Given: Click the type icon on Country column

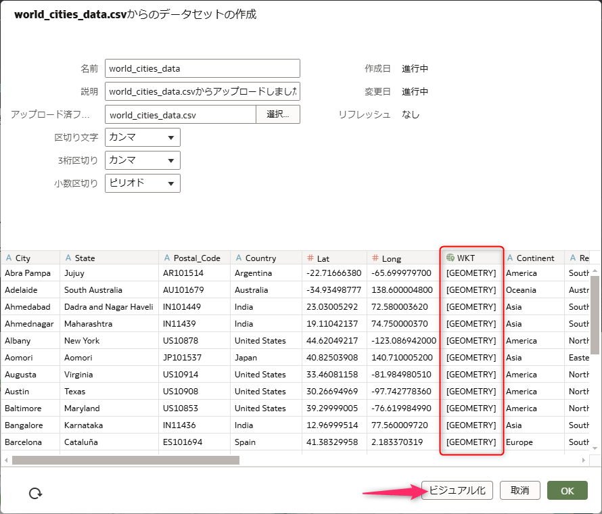Looking at the screenshot, I should [x=239, y=258].
